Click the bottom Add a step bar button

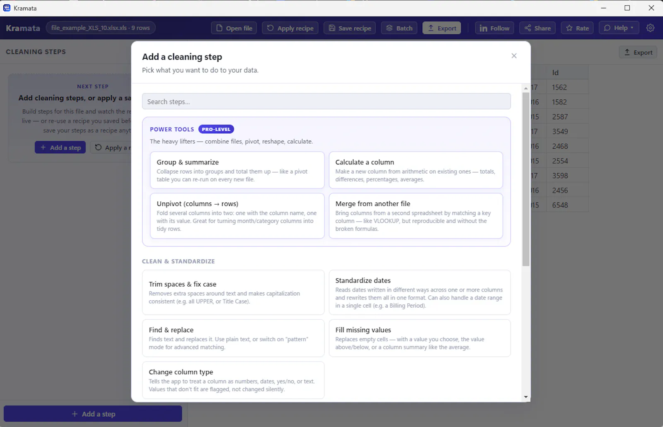click(x=93, y=414)
